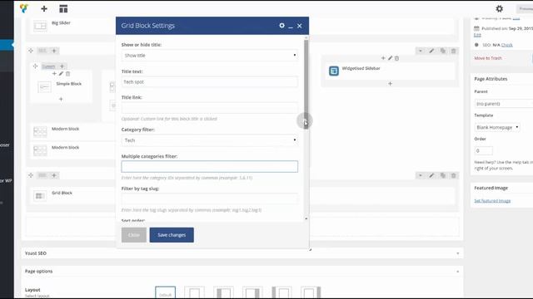Click the Order field in Page Attributes
The width and height of the screenshot is (533, 299).
coord(483,150)
